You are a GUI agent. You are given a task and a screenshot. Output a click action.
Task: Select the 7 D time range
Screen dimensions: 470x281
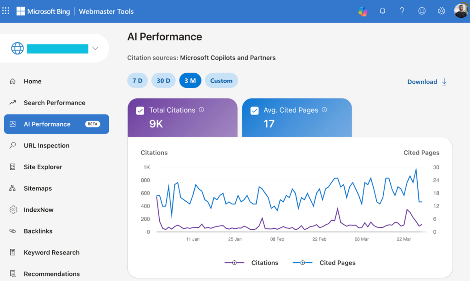coord(137,81)
